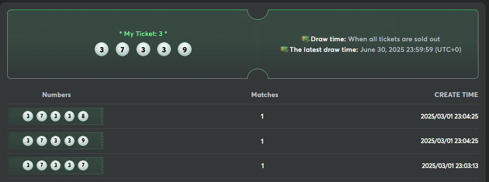
Task: Select the leading 3 ball of My Ticket
Action: [x=102, y=49]
